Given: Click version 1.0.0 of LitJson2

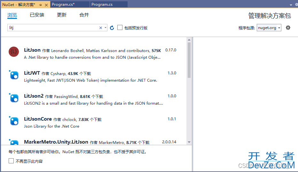Looking at the screenshot, I should click(172, 96).
